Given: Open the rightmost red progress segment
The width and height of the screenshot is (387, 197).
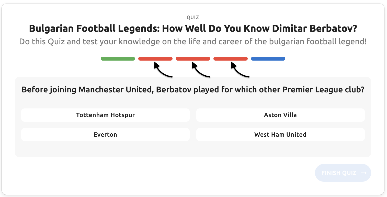Looking at the screenshot, I should pyautogui.click(x=231, y=59).
